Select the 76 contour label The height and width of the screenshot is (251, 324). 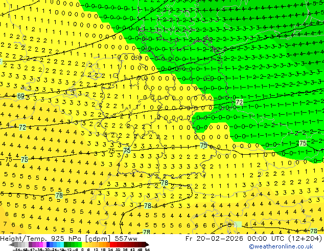[x=59, y=195]
